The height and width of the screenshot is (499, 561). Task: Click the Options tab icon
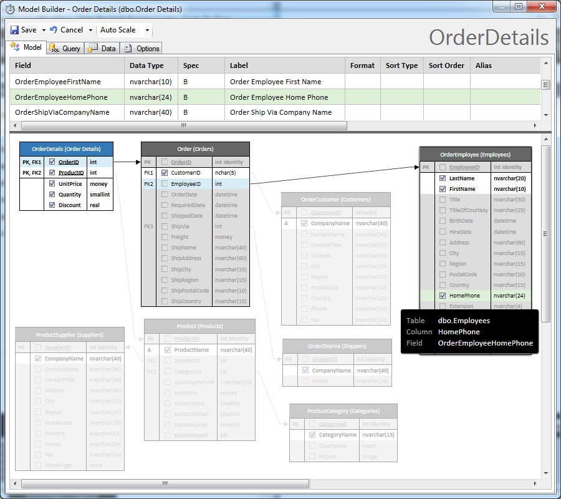[128, 48]
